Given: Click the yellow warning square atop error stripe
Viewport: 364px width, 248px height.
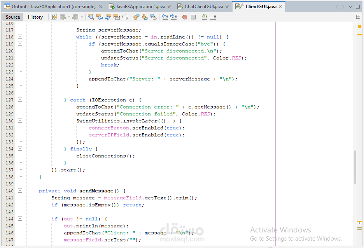Looking at the screenshot, I should [x=359, y=26].
